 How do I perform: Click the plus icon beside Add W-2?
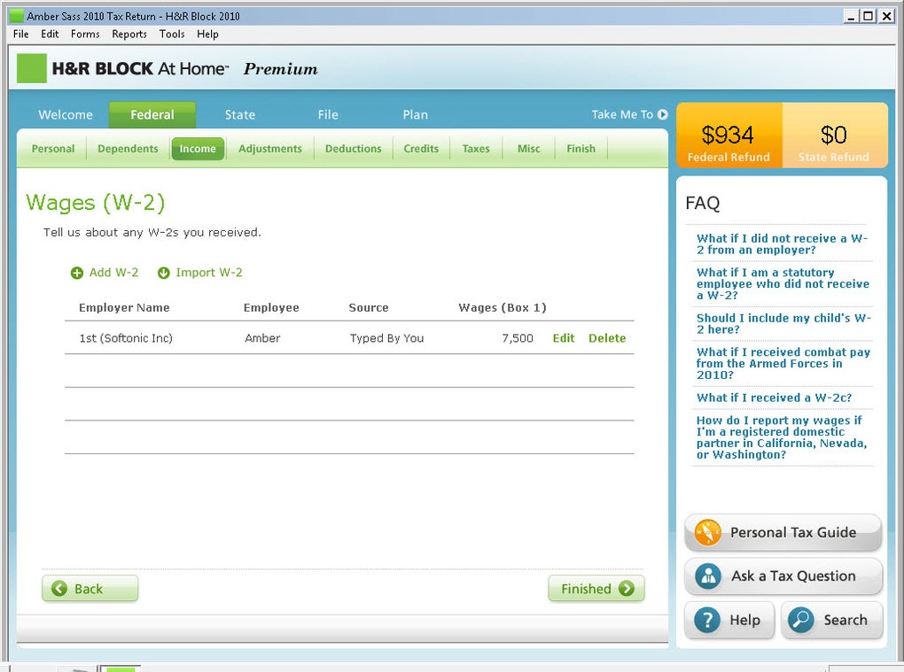point(77,273)
